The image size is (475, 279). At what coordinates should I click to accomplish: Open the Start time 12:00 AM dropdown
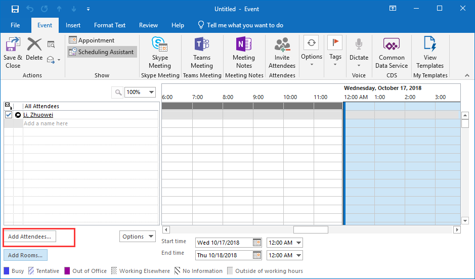[x=297, y=243]
